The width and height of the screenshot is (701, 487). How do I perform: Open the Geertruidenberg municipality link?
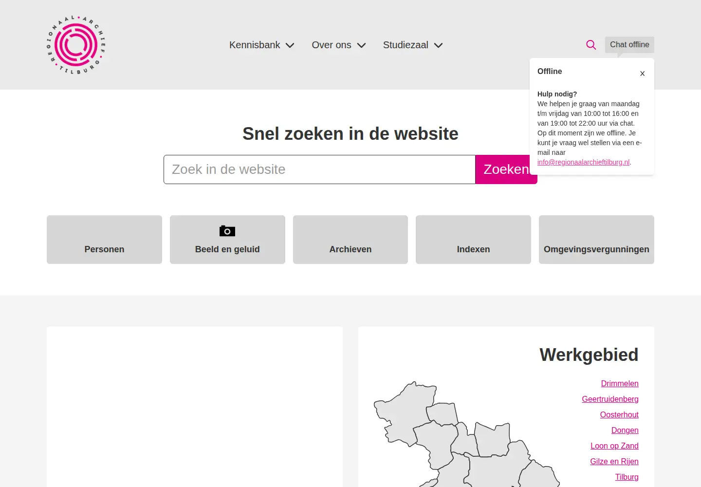click(610, 399)
